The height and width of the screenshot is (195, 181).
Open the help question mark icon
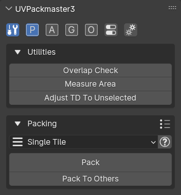[165, 142]
